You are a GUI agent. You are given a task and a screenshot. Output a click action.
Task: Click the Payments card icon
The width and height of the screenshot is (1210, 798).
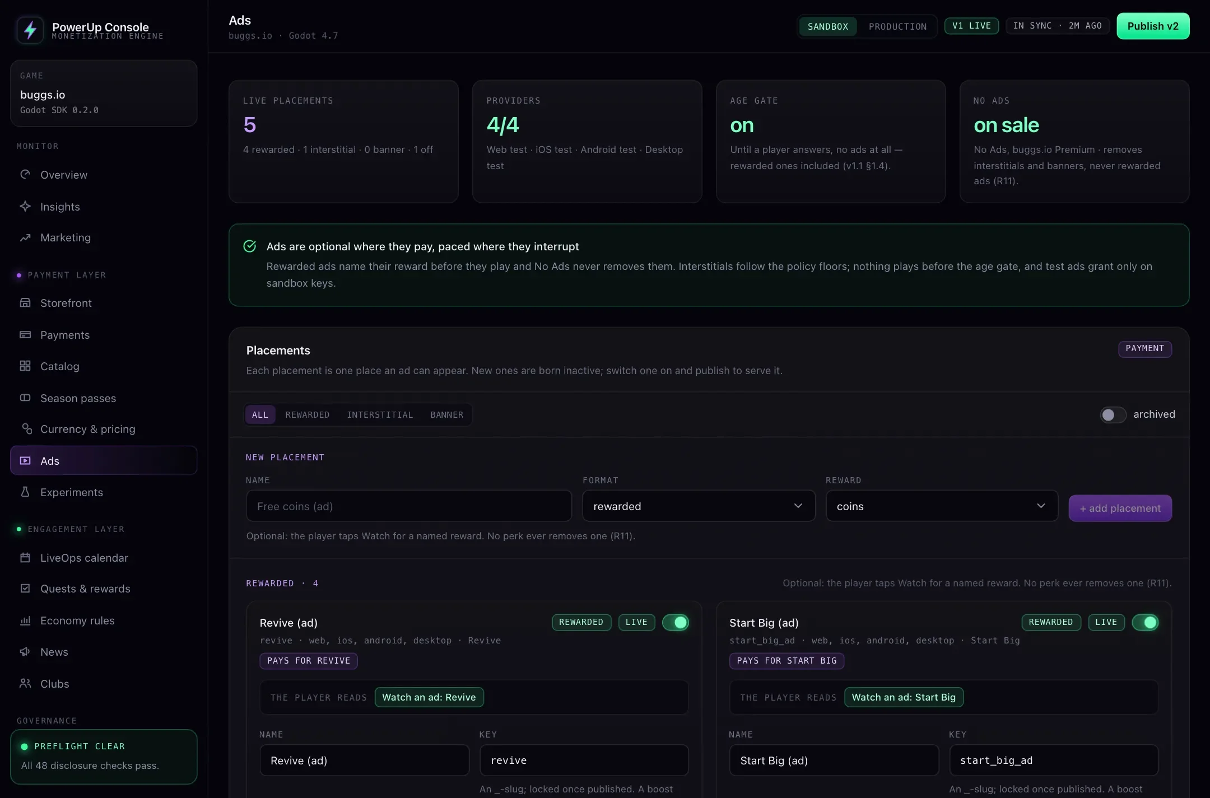point(25,335)
